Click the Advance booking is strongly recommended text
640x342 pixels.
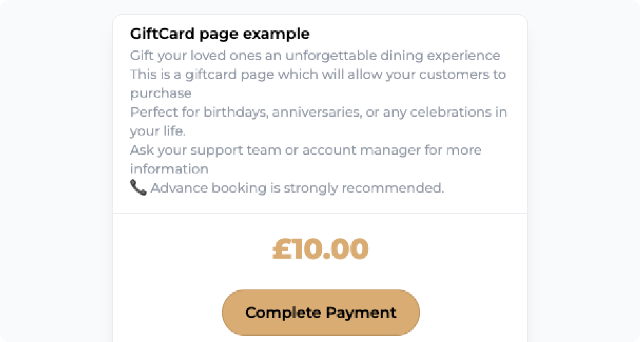(298, 188)
